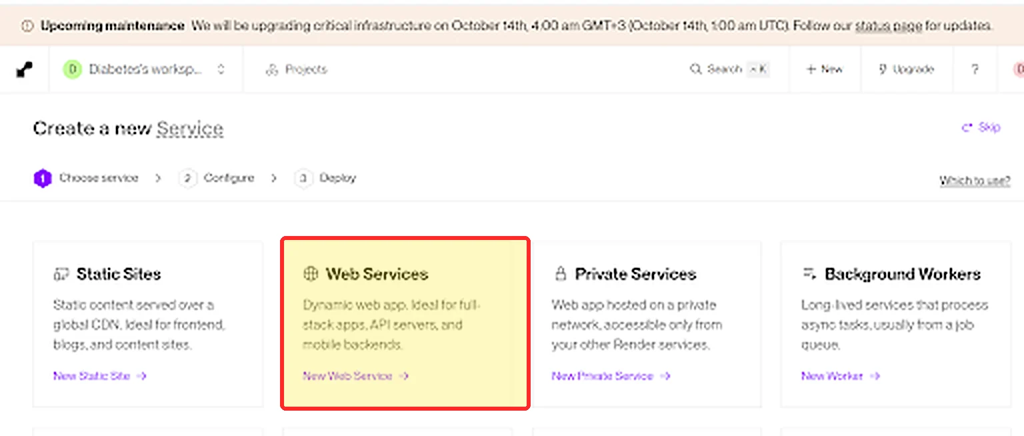Image resolution: width=1024 pixels, height=436 pixels.
Task: Click the Skip arrow icon
Action: pyautogui.click(x=967, y=127)
